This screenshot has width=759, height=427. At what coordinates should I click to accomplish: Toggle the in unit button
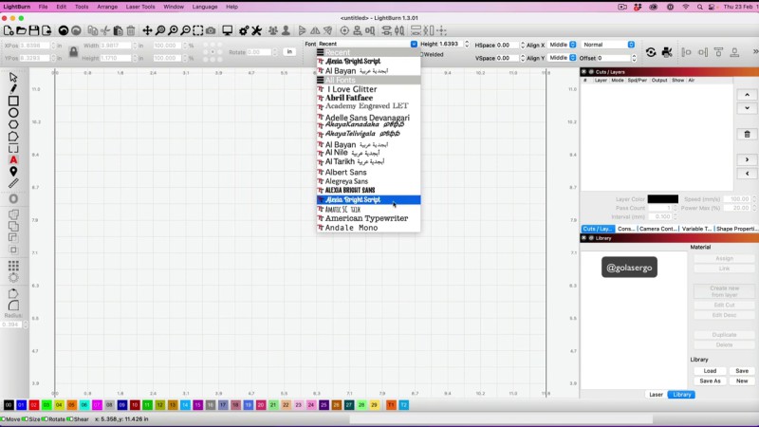[x=288, y=51]
